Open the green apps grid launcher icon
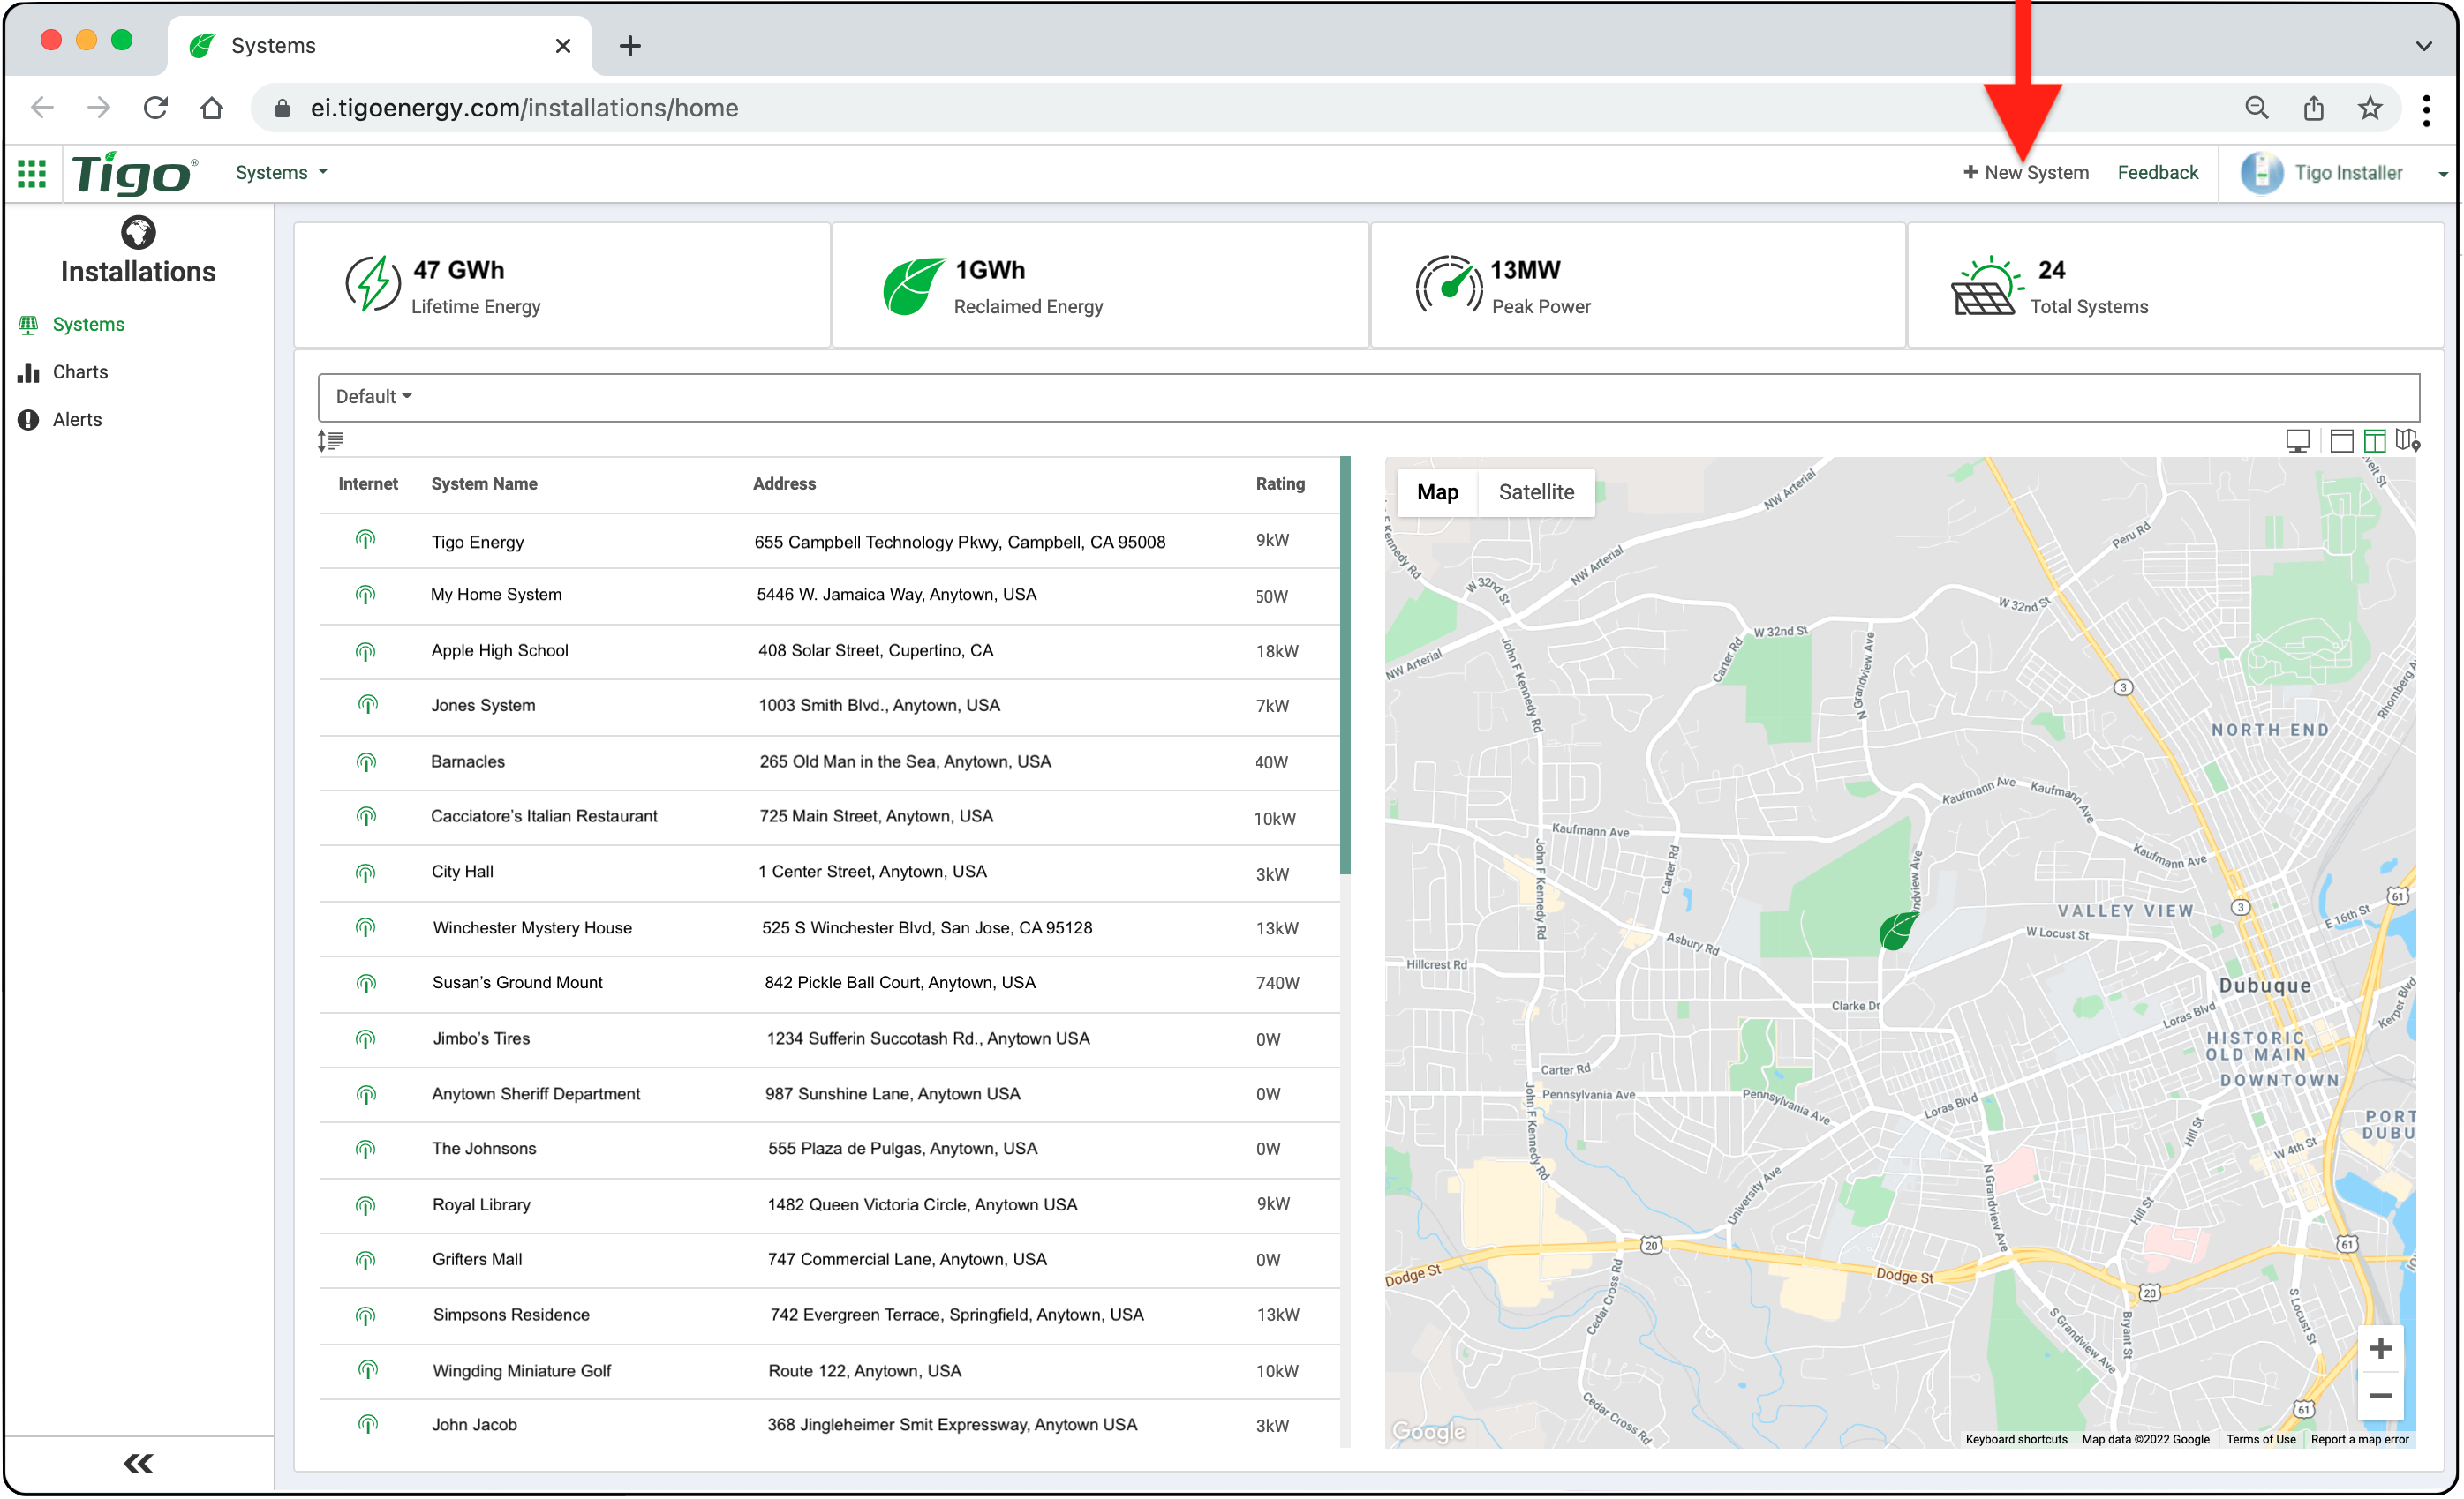2464x1499 pixels. point(32,173)
